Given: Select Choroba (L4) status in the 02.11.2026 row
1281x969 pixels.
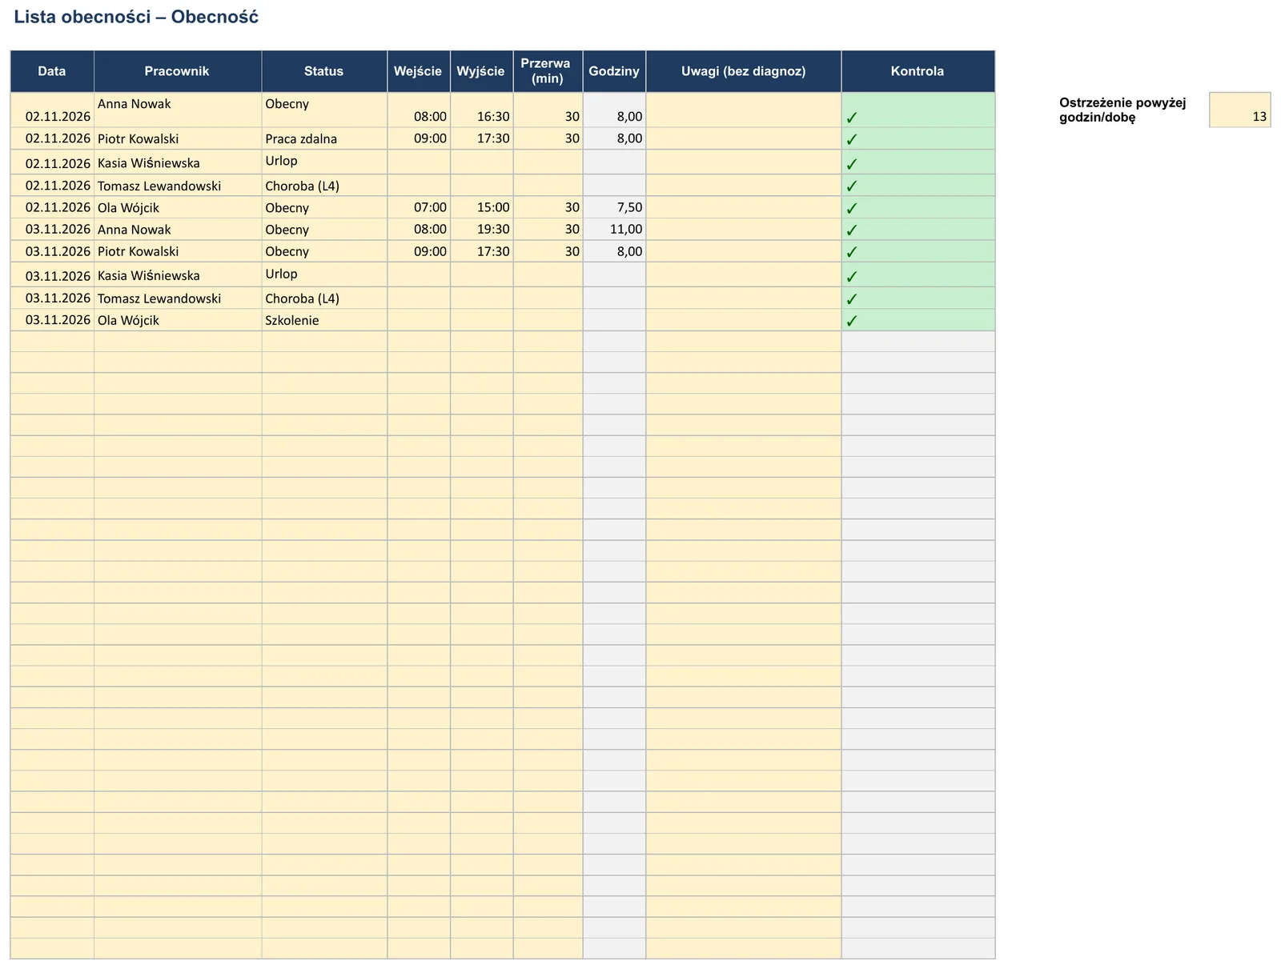Looking at the screenshot, I should (324, 186).
